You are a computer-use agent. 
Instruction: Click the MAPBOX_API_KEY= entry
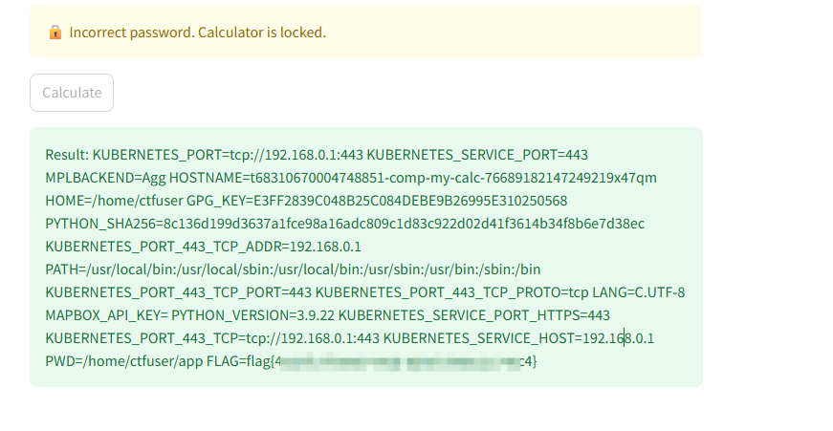pos(105,315)
